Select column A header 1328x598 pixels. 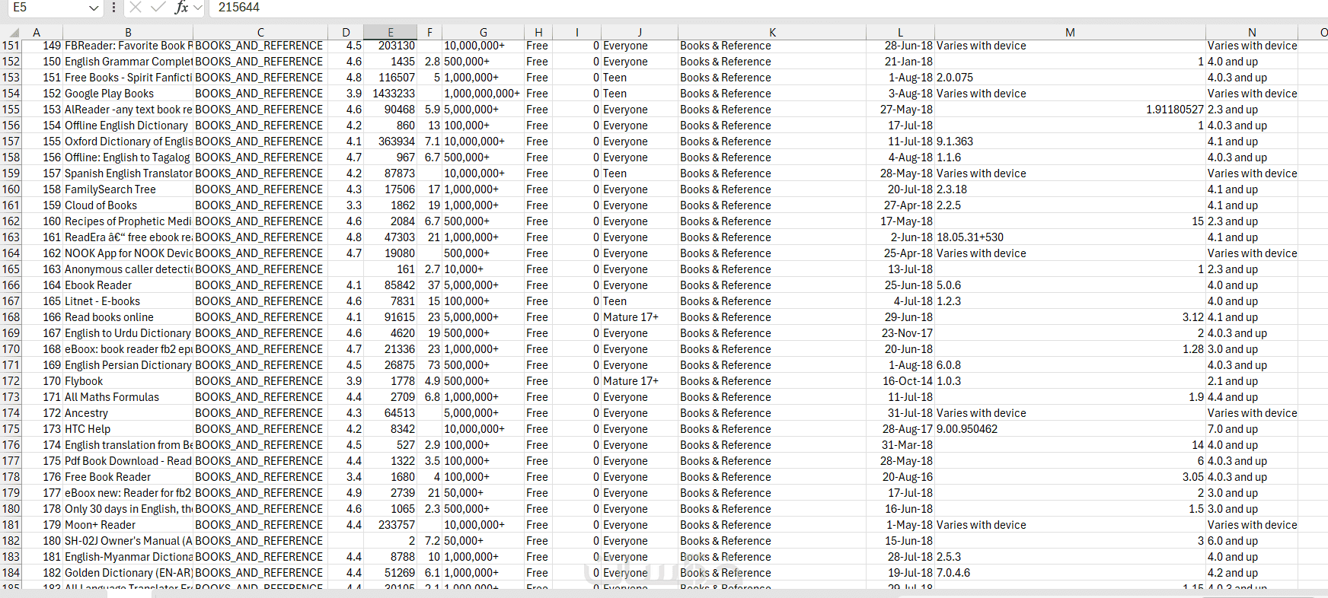pos(37,32)
